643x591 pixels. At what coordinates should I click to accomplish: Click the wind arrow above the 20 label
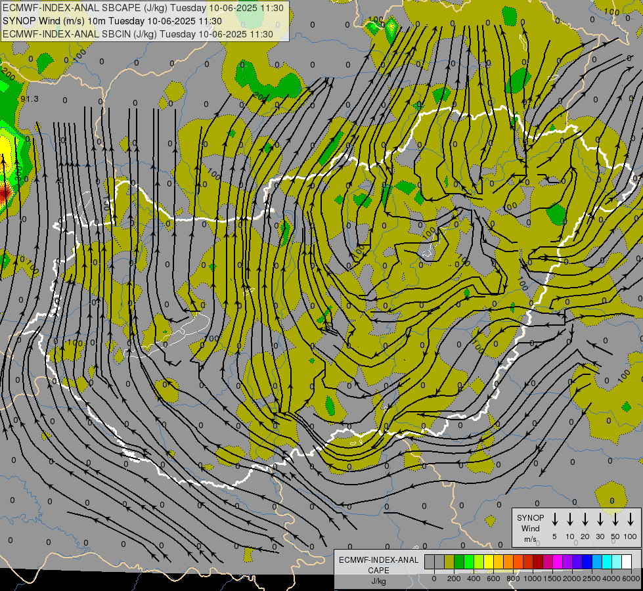(x=585, y=519)
